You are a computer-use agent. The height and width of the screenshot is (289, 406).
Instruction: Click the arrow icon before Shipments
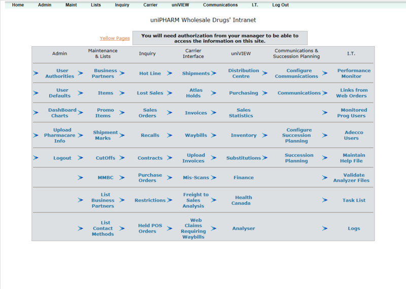170,73
